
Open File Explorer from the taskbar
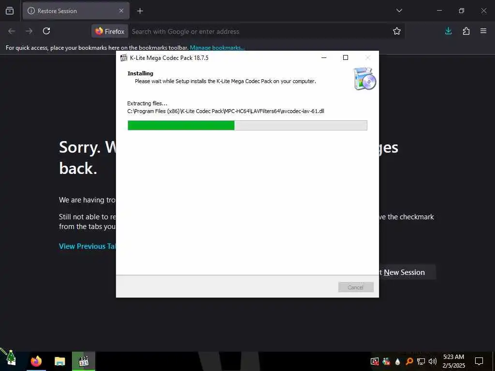pos(59,361)
